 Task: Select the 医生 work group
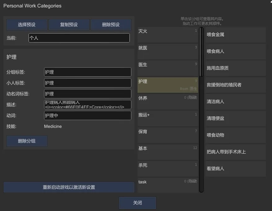[x=168, y=68]
